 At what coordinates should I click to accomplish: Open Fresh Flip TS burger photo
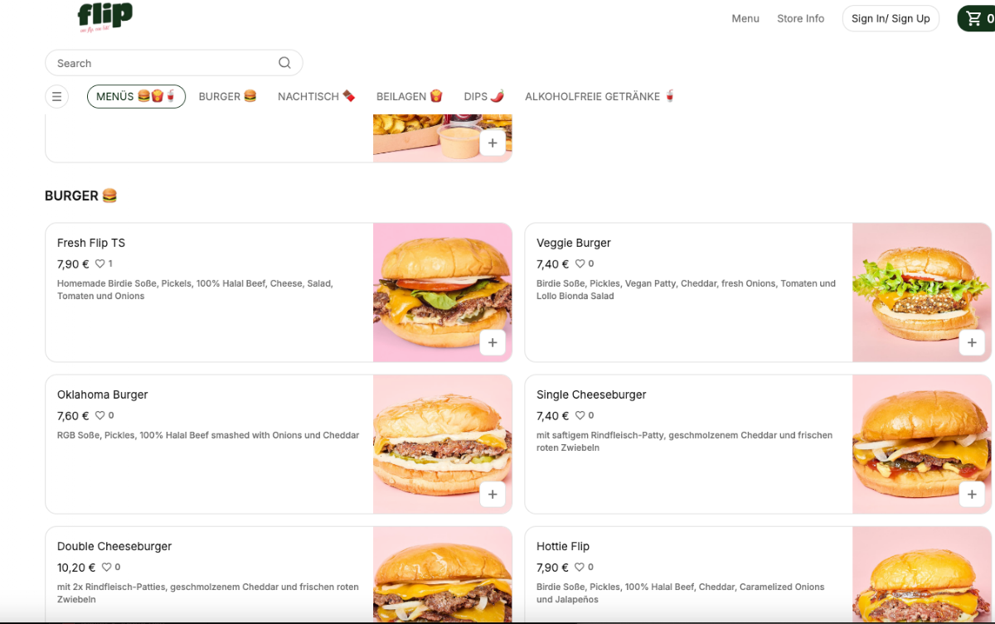[442, 293]
